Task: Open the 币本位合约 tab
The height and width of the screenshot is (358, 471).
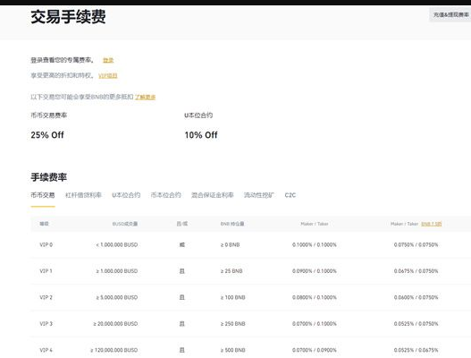Action: pos(166,195)
